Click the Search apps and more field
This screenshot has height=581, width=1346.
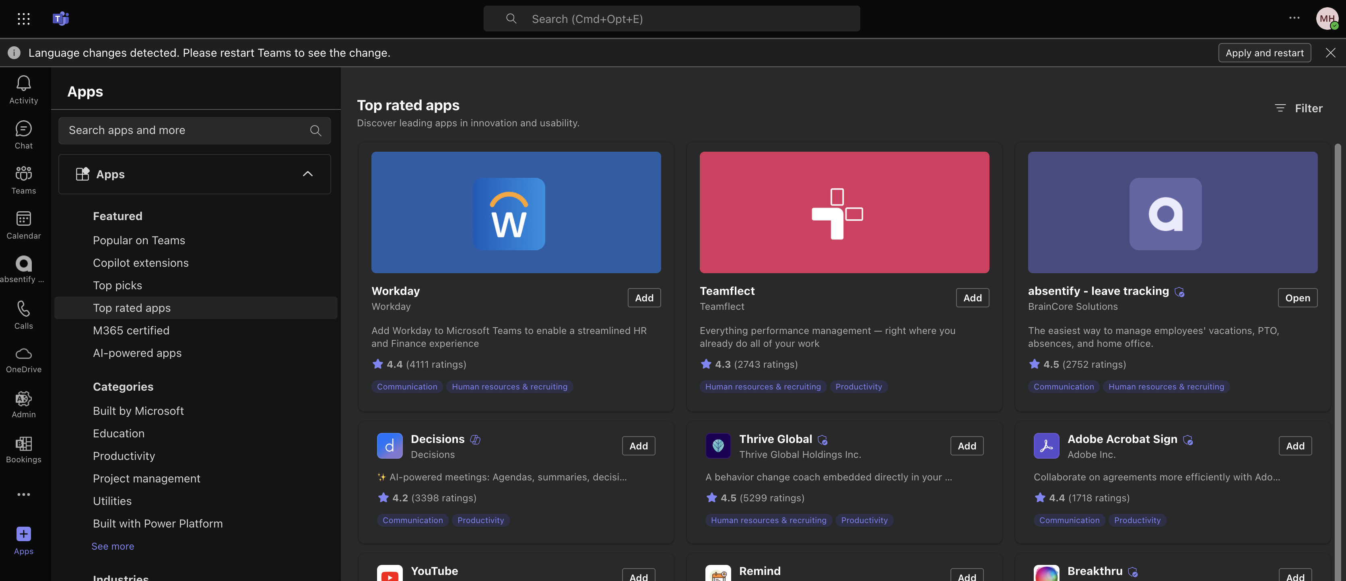(194, 131)
